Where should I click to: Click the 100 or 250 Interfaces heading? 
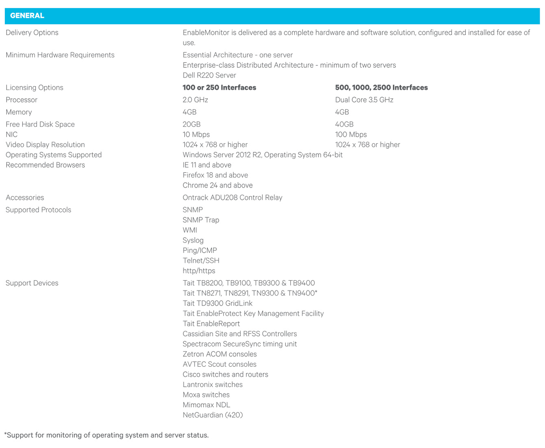coord(219,87)
